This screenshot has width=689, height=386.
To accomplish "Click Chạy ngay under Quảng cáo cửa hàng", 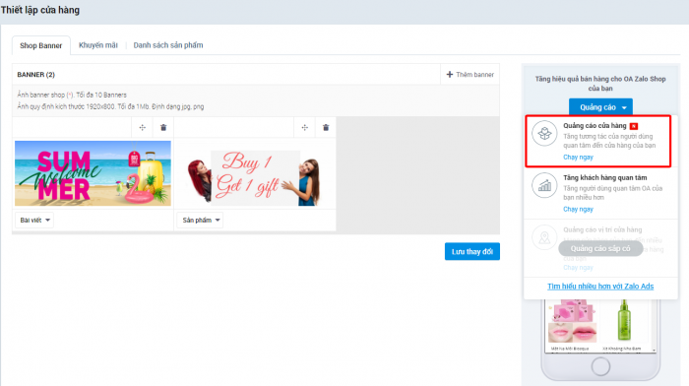I will (579, 157).
